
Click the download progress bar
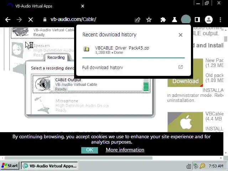(134, 58)
